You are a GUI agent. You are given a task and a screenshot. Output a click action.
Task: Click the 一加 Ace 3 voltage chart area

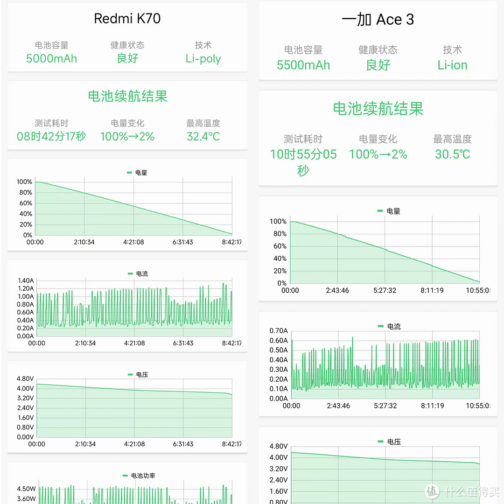click(385, 475)
